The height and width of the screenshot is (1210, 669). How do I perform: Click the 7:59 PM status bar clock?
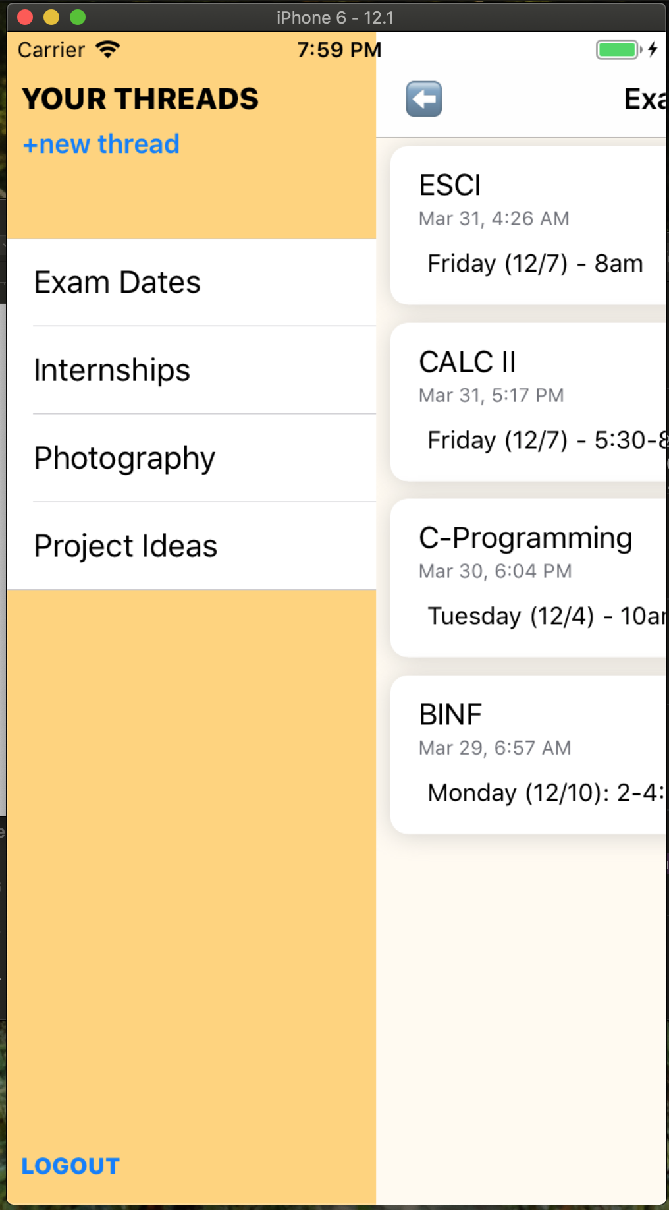click(x=339, y=49)
